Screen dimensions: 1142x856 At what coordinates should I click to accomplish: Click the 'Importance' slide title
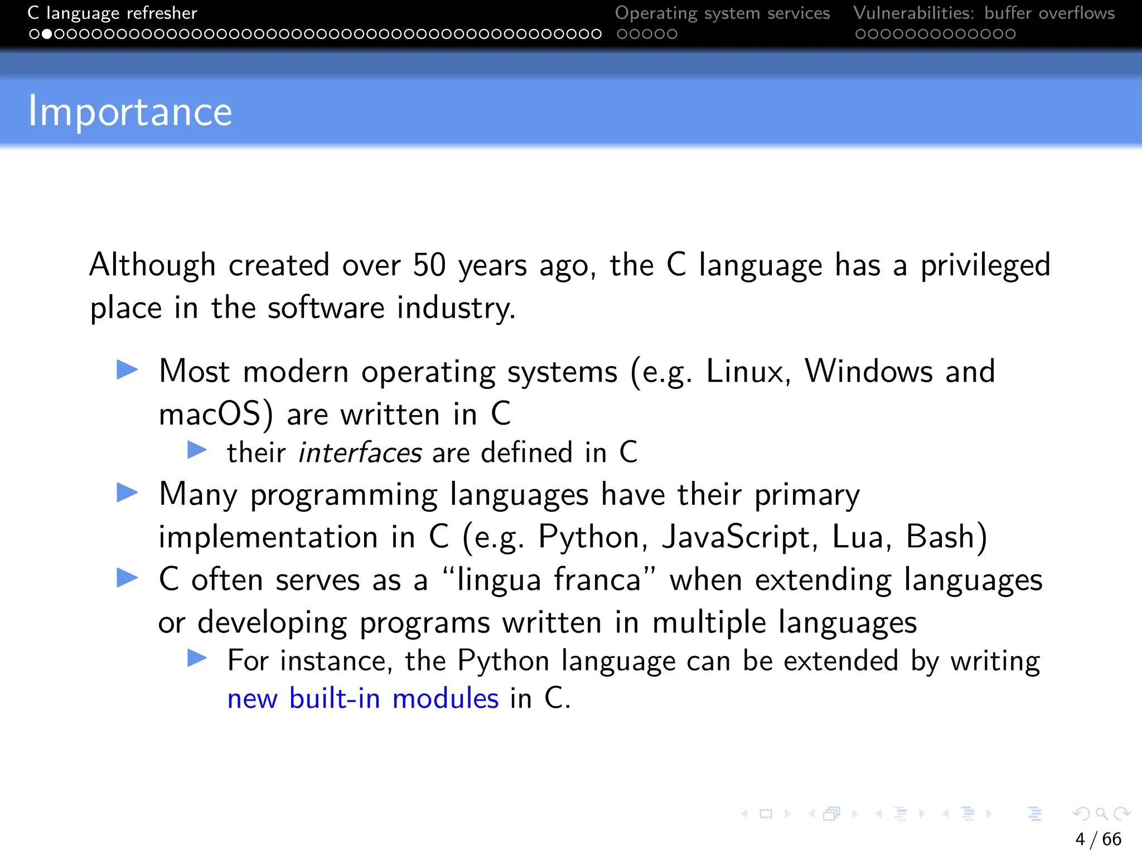[x=130, y=112]
